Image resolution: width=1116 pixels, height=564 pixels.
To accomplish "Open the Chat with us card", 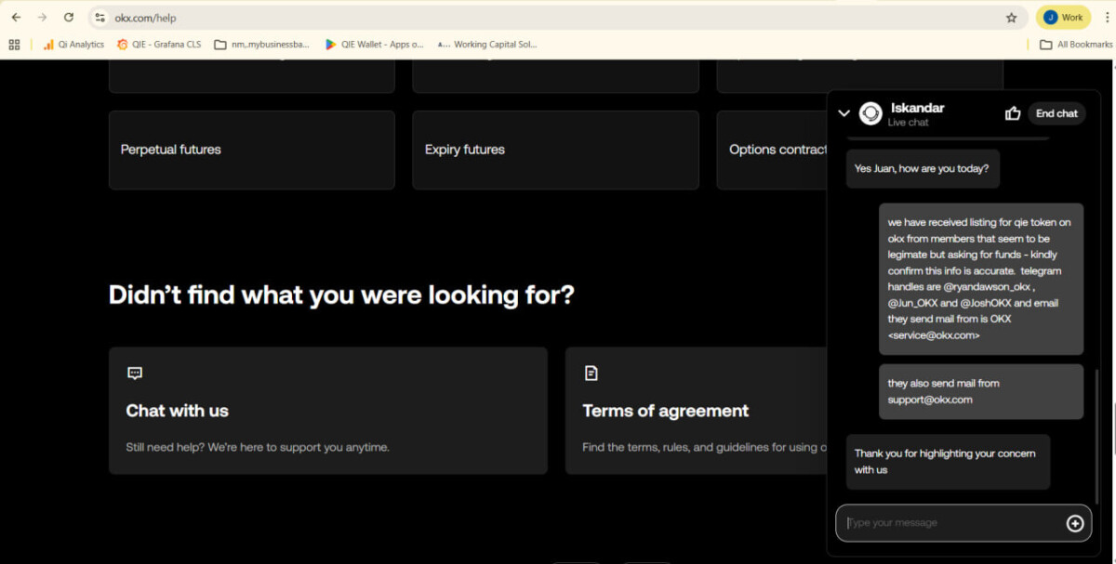I will 327,411.
